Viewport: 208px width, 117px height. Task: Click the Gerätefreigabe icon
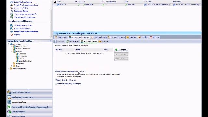coord(9,112)
